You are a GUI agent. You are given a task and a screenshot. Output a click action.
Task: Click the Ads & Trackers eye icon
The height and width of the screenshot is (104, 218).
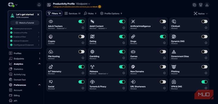[51, 22]
